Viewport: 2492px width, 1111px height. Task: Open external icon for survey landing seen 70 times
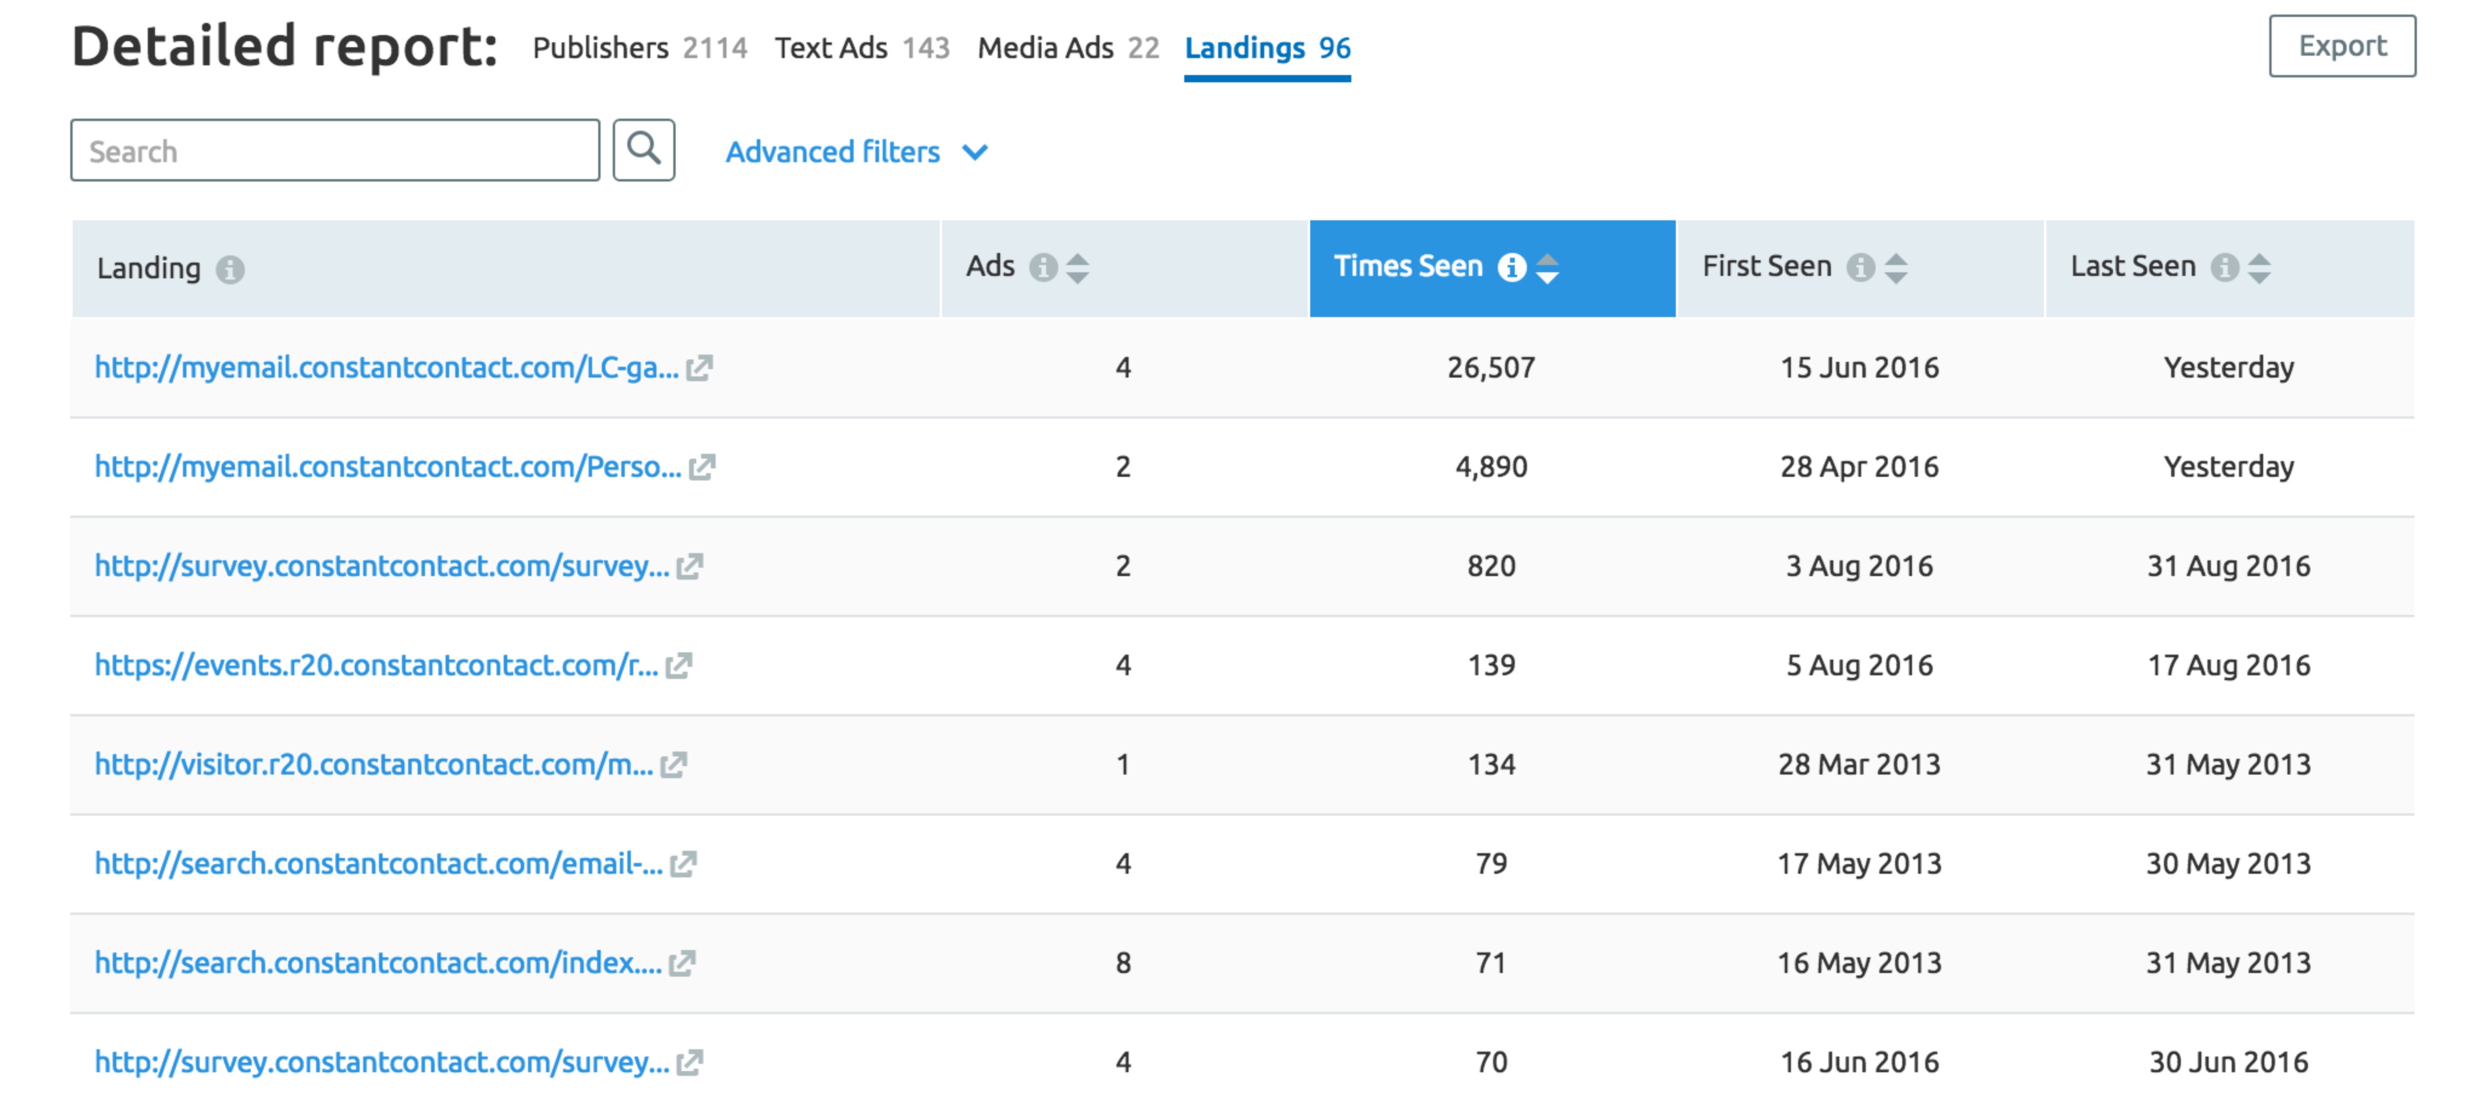[690, 1063]
